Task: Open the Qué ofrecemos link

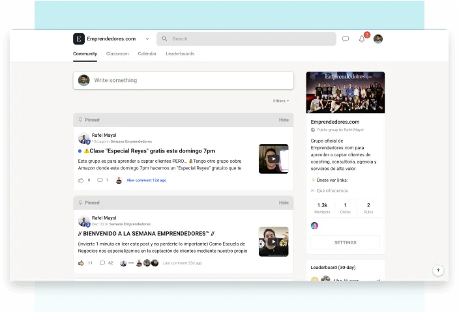Action: (333, 191)
